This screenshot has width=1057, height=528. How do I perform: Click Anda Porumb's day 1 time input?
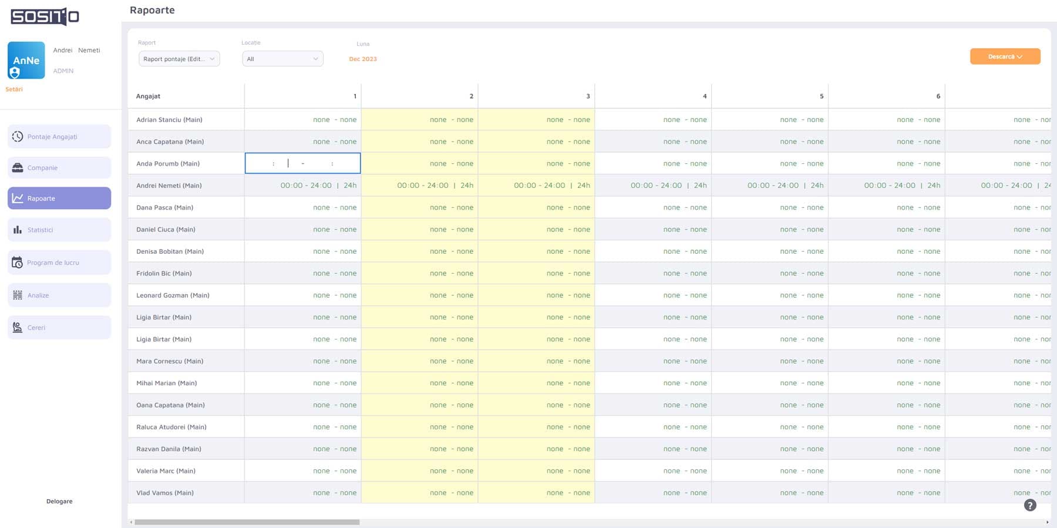point(302,163)
